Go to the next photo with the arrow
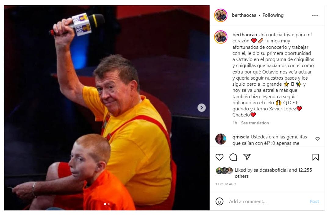Viewport: 331px width, 218px height. pos(202,108)
